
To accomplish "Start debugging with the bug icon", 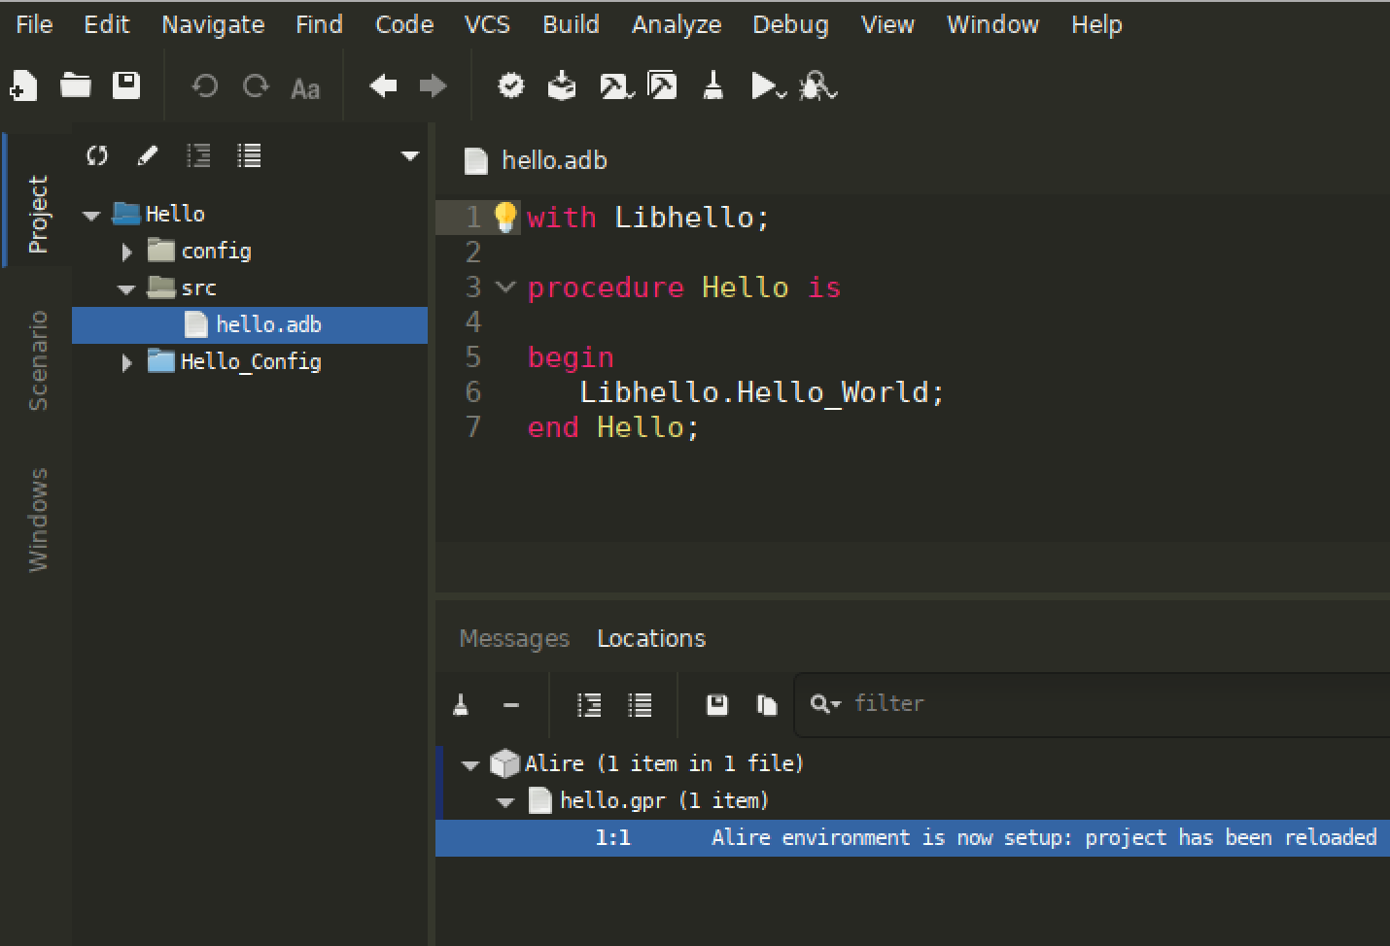I will coord(817,86).
